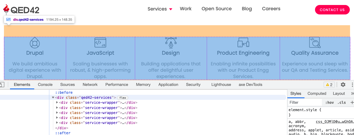Click 'Scaling businesses with robust' description
Viewport: 354px width, 135px height.
(100, 70)
